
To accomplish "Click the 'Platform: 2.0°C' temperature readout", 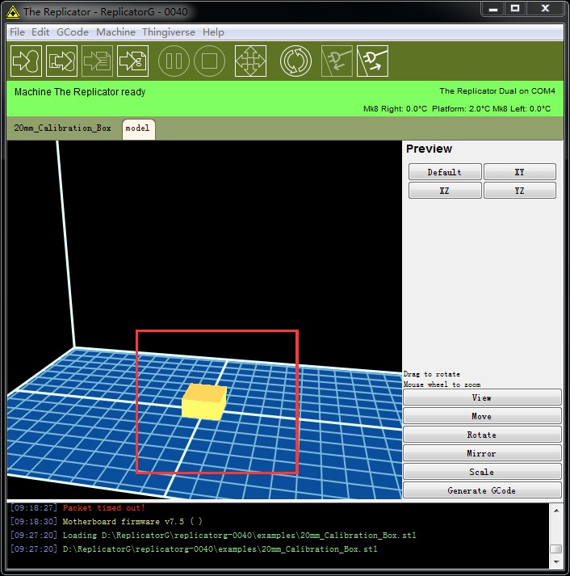I will point(461,109).
